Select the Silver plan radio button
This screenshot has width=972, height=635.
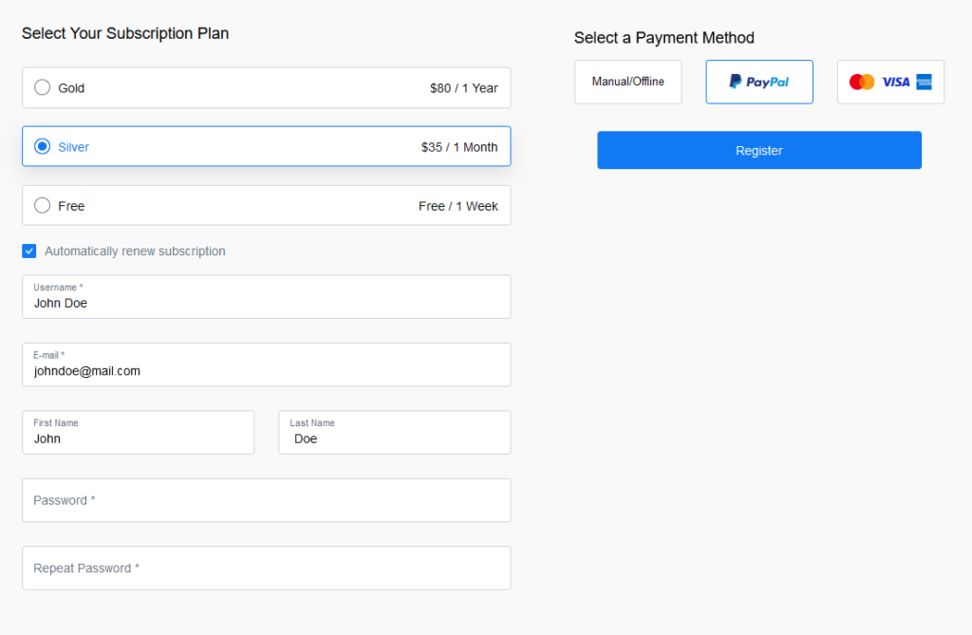[42, 146]
